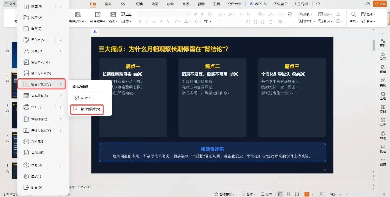
Task: Expand the New (新建) submenu arrow
Action: coord(61,6)
